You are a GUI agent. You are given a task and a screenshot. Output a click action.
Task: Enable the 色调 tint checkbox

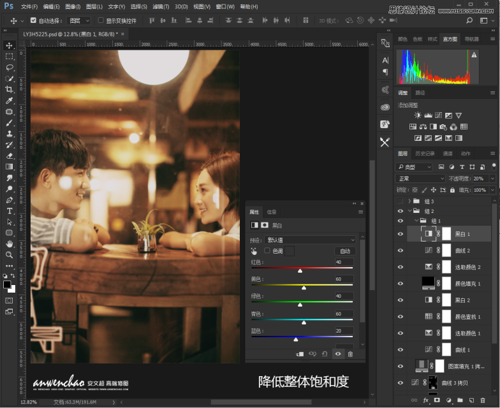click(267, 251)
